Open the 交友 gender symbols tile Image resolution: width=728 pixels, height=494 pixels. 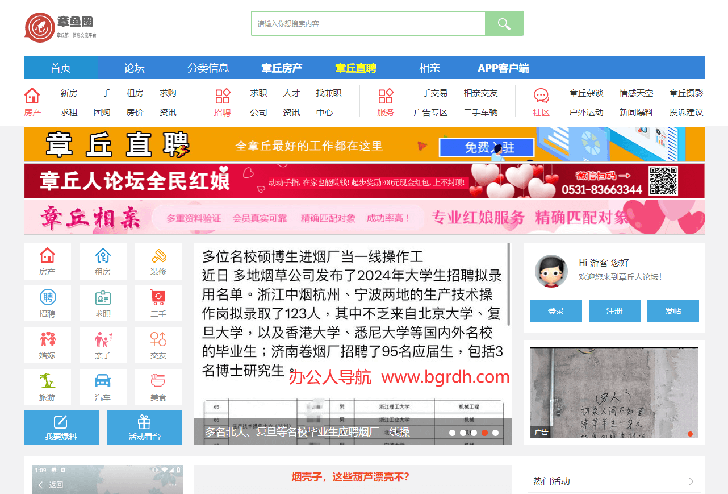(x=158, y=345)
